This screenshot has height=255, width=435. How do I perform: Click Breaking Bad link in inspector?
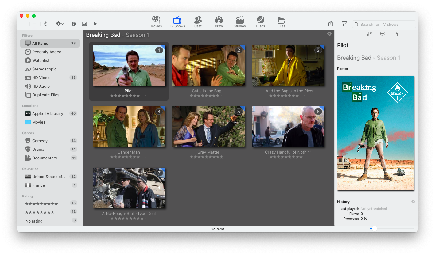tap(354, 58)
